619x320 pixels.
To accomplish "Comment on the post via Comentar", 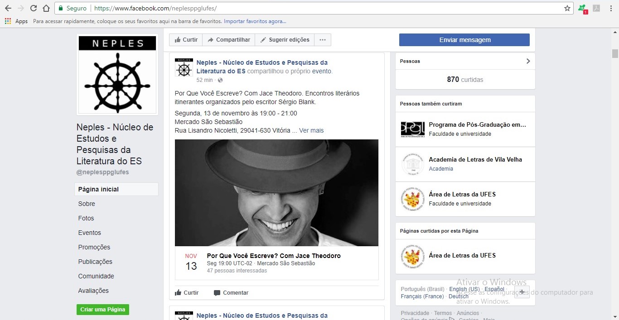I will tap(231, 293).
